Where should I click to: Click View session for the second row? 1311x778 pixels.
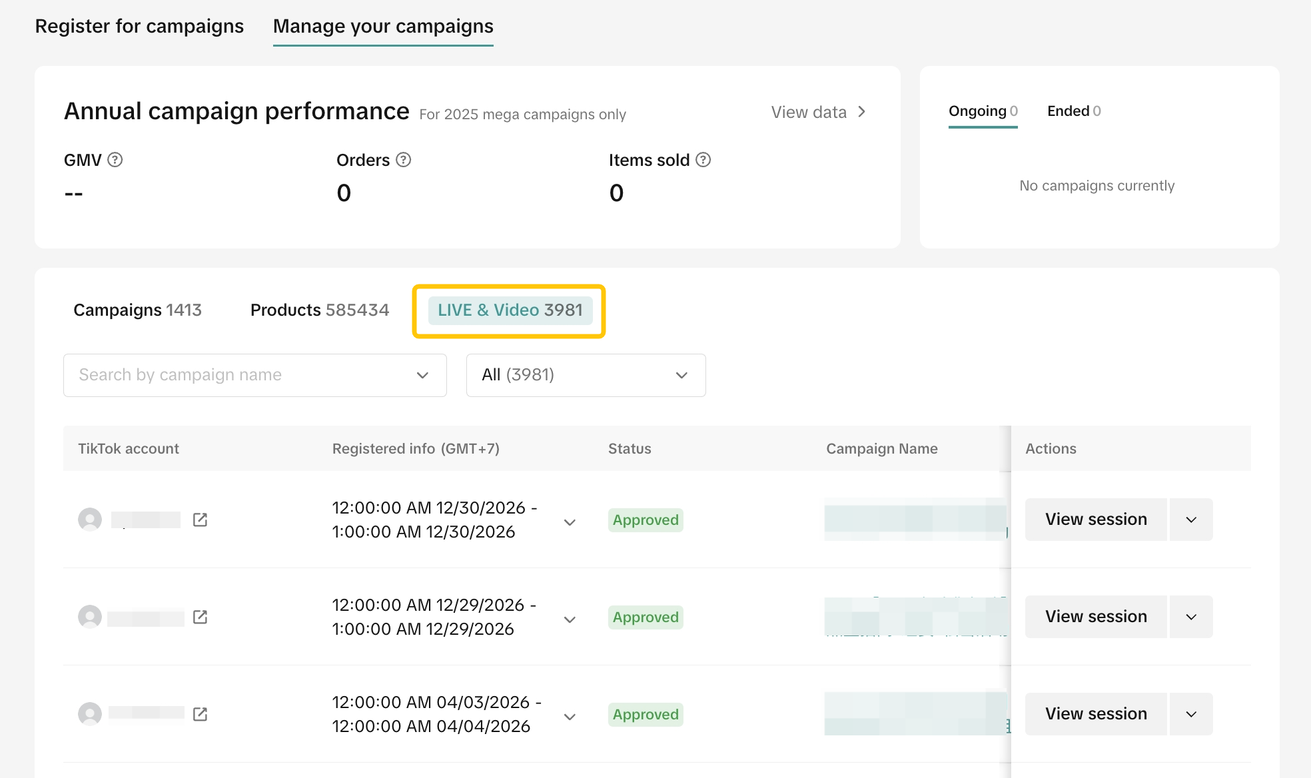pyautogui.click(x=1096, y=617)
